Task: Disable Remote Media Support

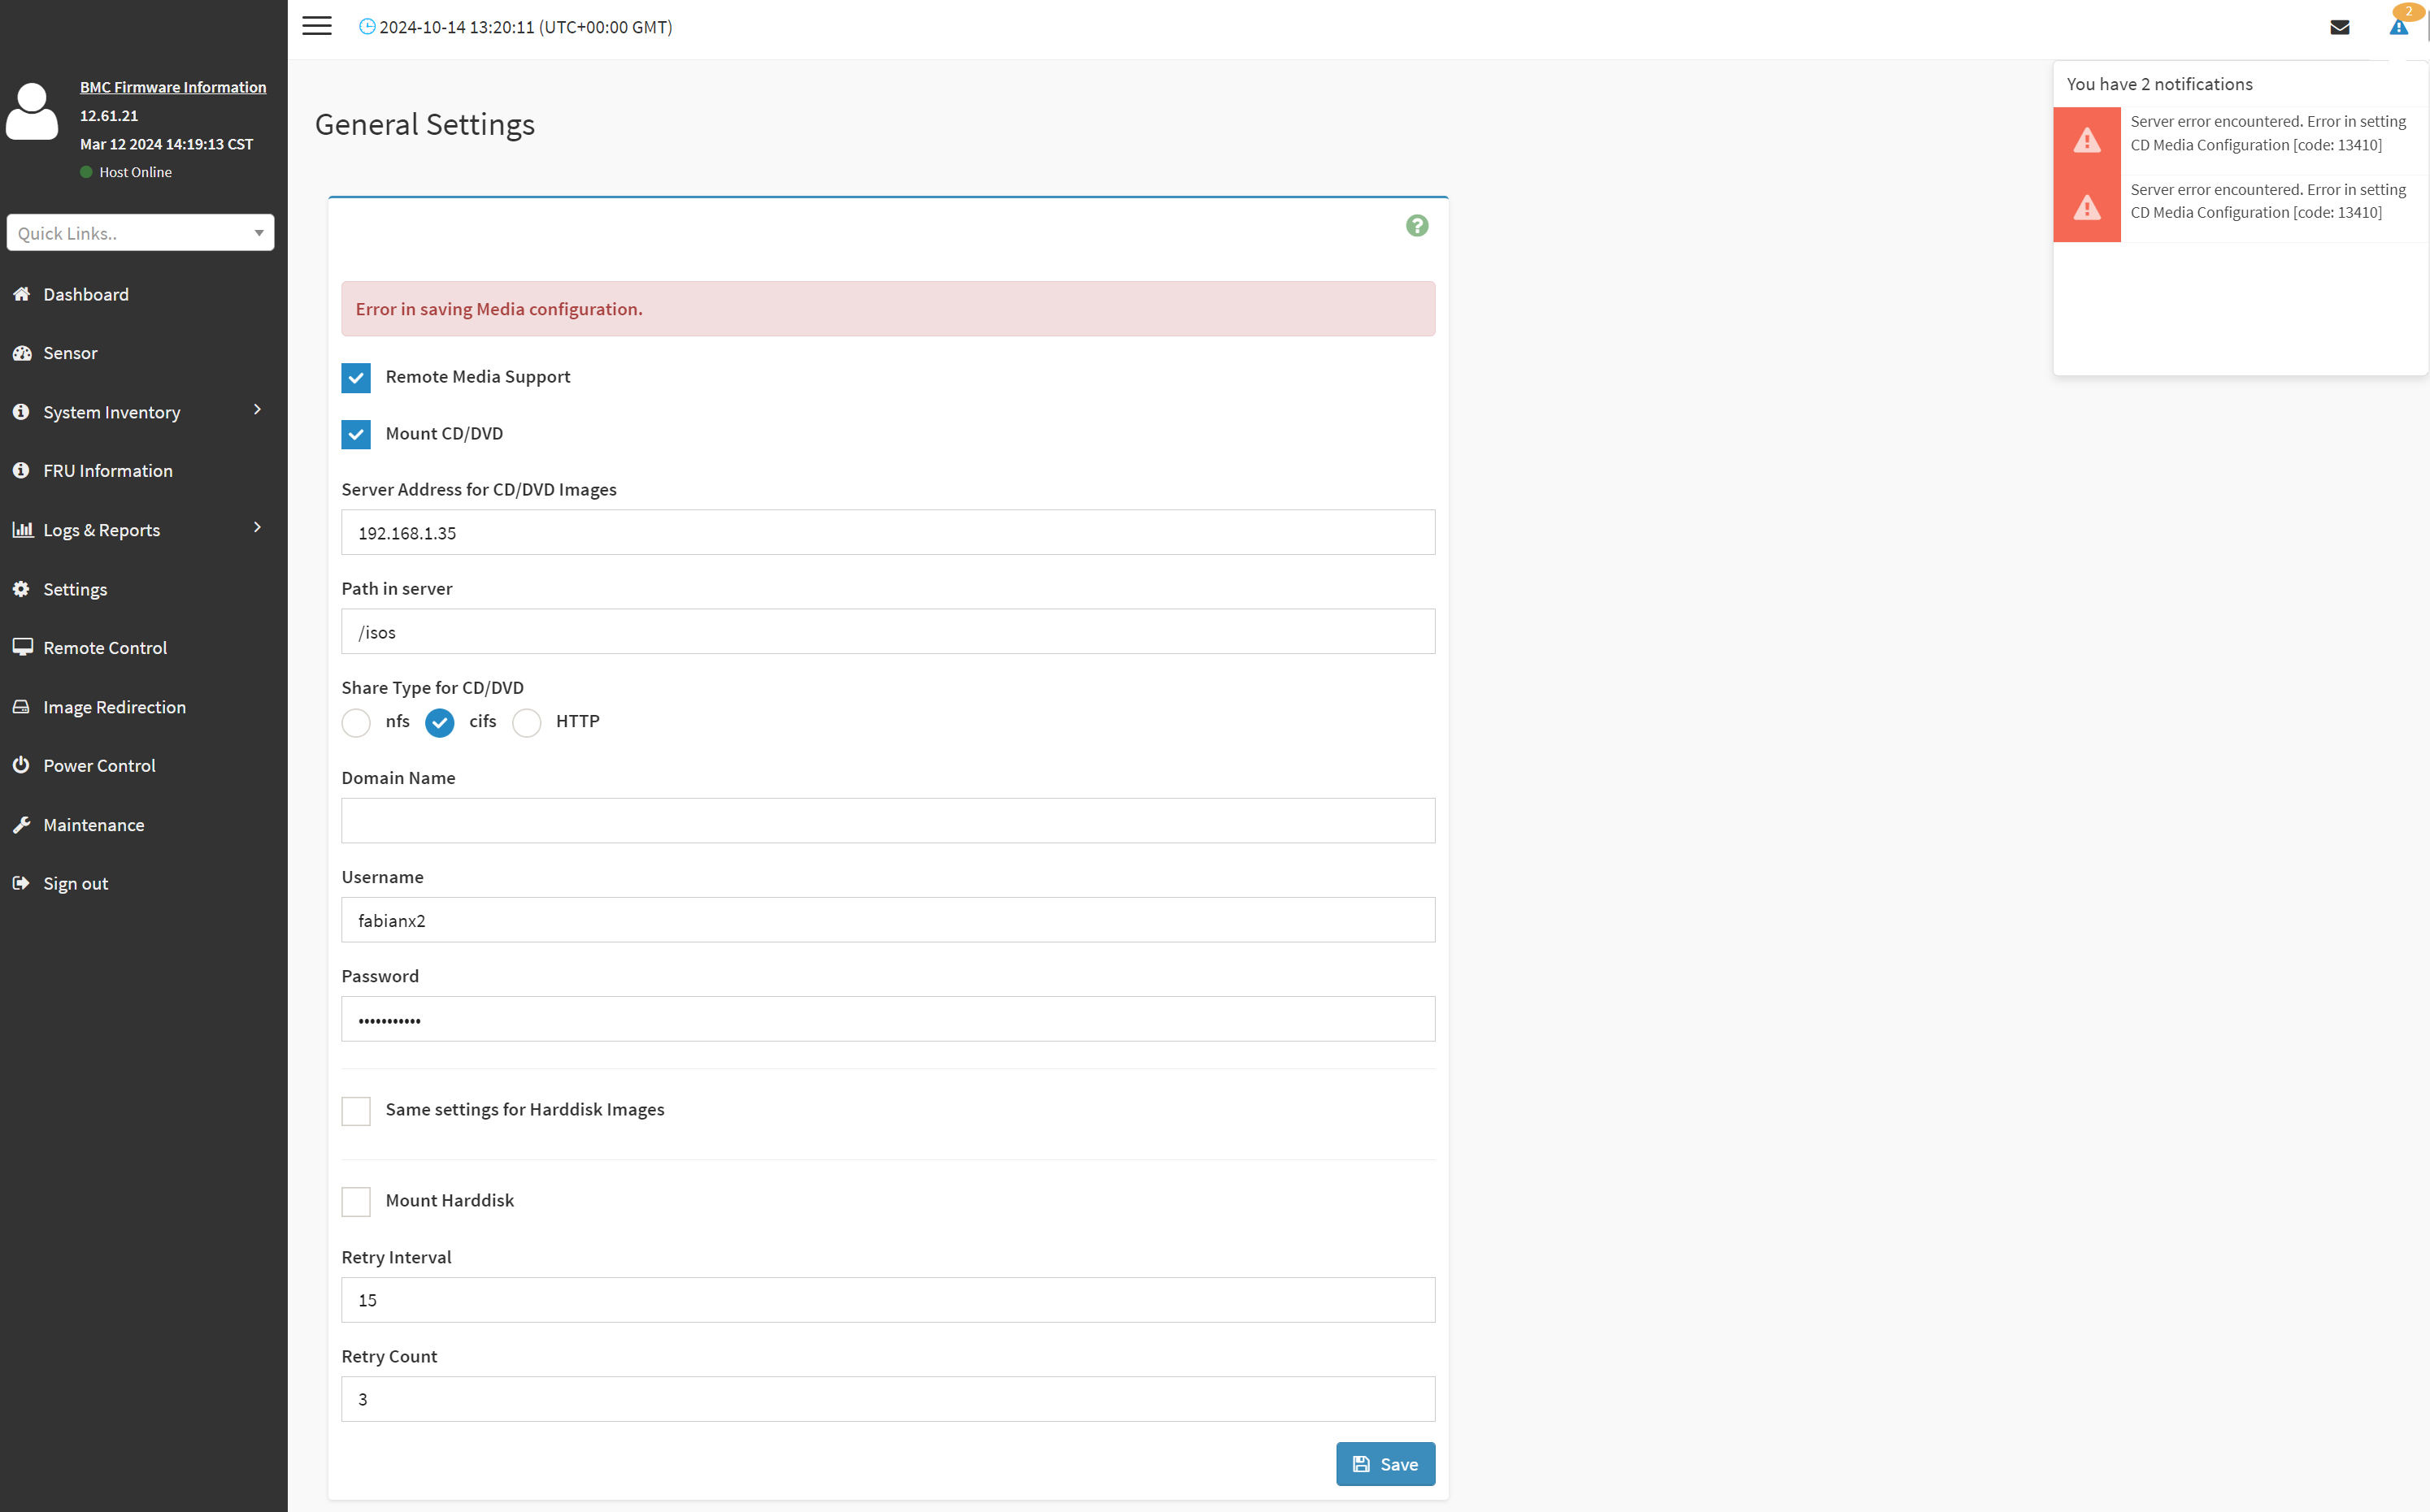Action: click(x=356, y=378)
